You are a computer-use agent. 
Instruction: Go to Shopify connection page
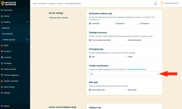11,81
